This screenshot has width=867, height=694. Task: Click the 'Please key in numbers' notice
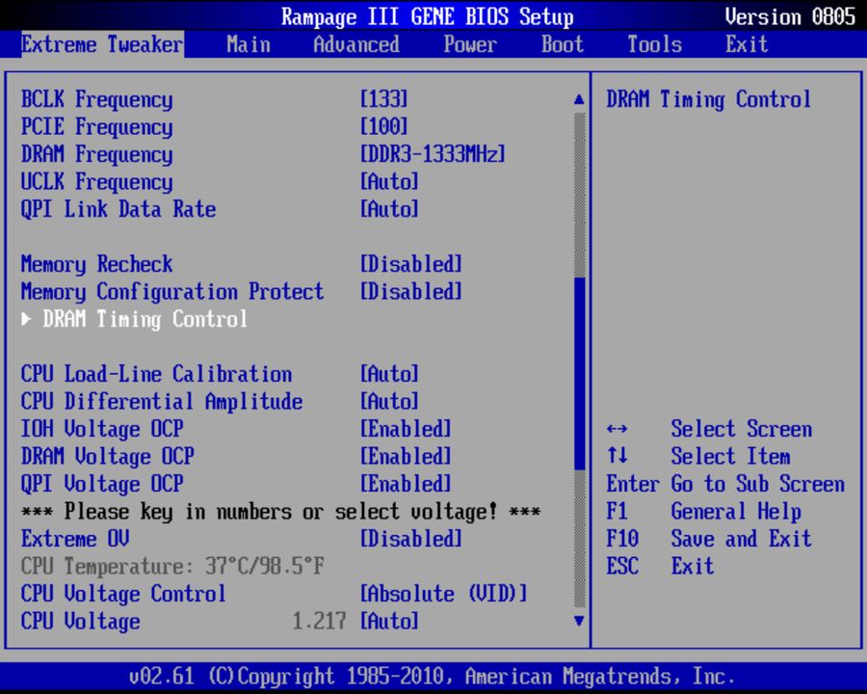click(281, 512)
